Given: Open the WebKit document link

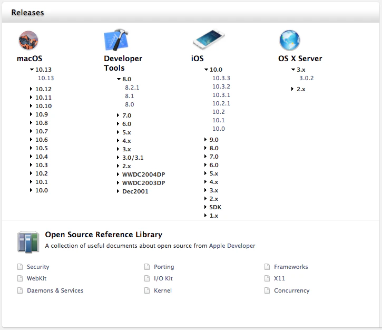Looking at the screenshot, I should 36,278.
